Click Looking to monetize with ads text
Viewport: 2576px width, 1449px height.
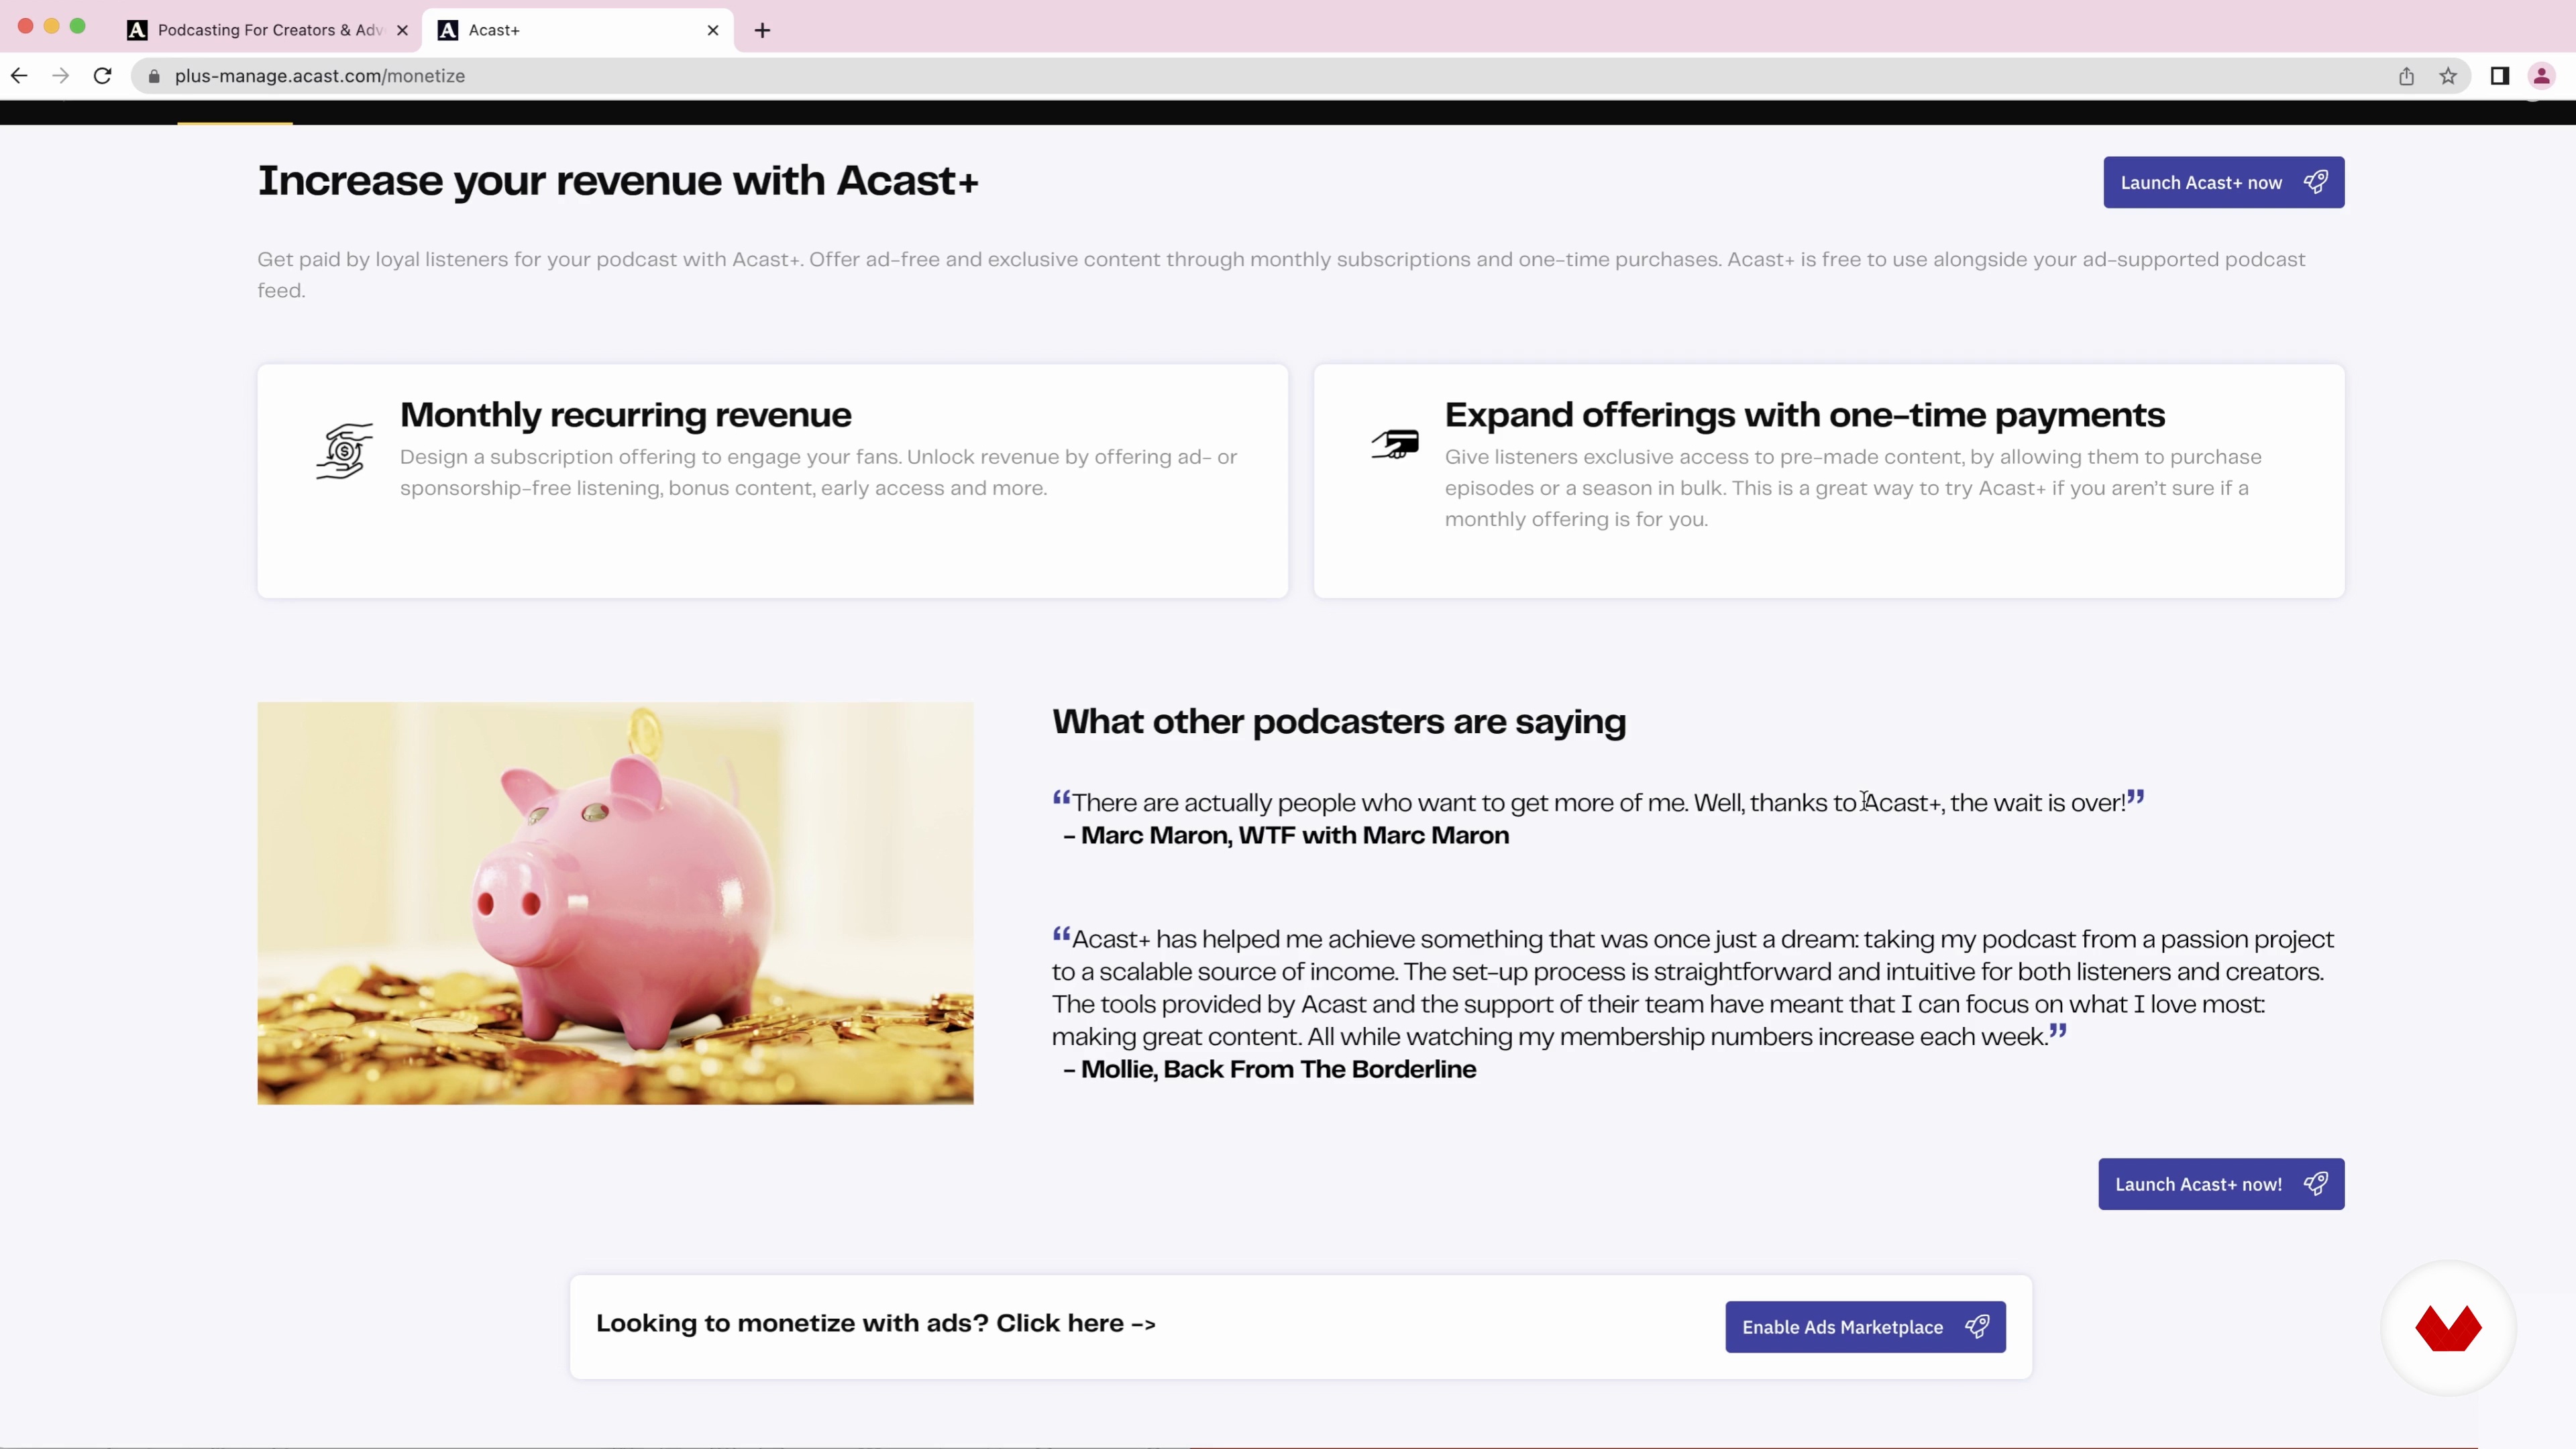[x=876, y=1324]
